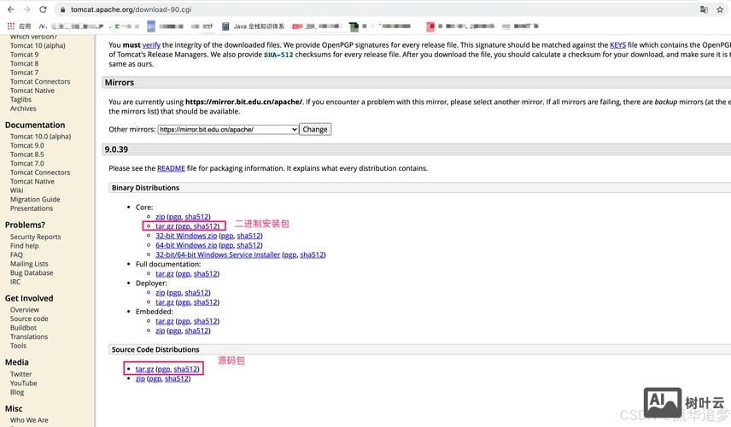
Task: Open Blog link under Media
Action: pyautogui.click(x=17, y=392)
